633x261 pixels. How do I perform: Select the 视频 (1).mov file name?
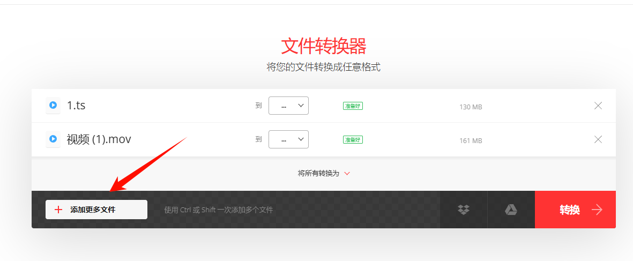[99, 139]
